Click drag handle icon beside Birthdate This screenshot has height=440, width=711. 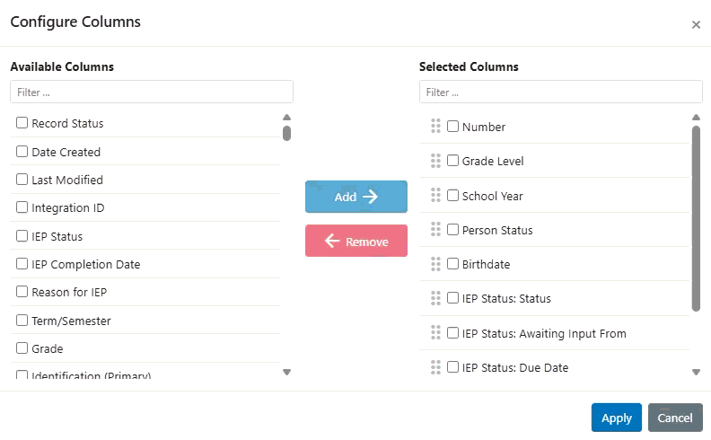point(435,264)
